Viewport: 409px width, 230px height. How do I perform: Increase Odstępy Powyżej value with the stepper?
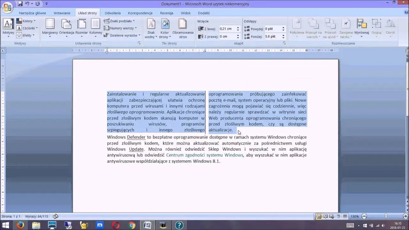point(283,27)
